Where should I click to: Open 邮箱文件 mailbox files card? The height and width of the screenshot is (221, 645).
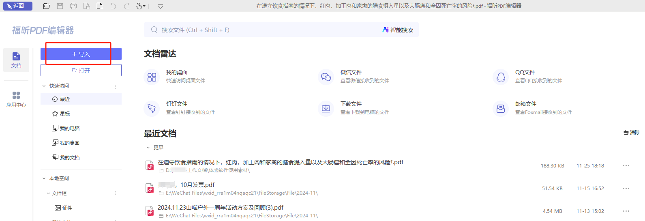533,108
